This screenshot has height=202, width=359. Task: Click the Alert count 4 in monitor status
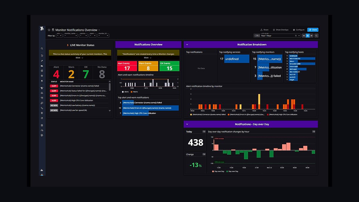coord(56,74)
